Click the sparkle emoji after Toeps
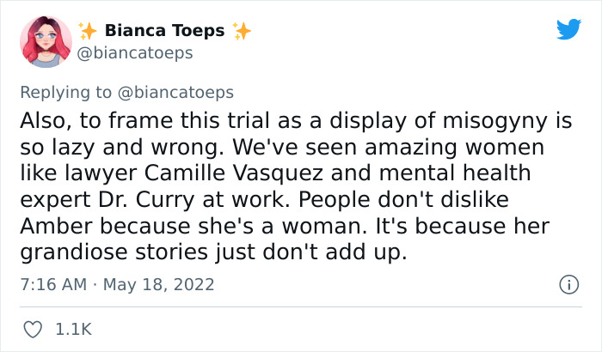This screenshot has height=352, width=602. [x=242, y=31]
